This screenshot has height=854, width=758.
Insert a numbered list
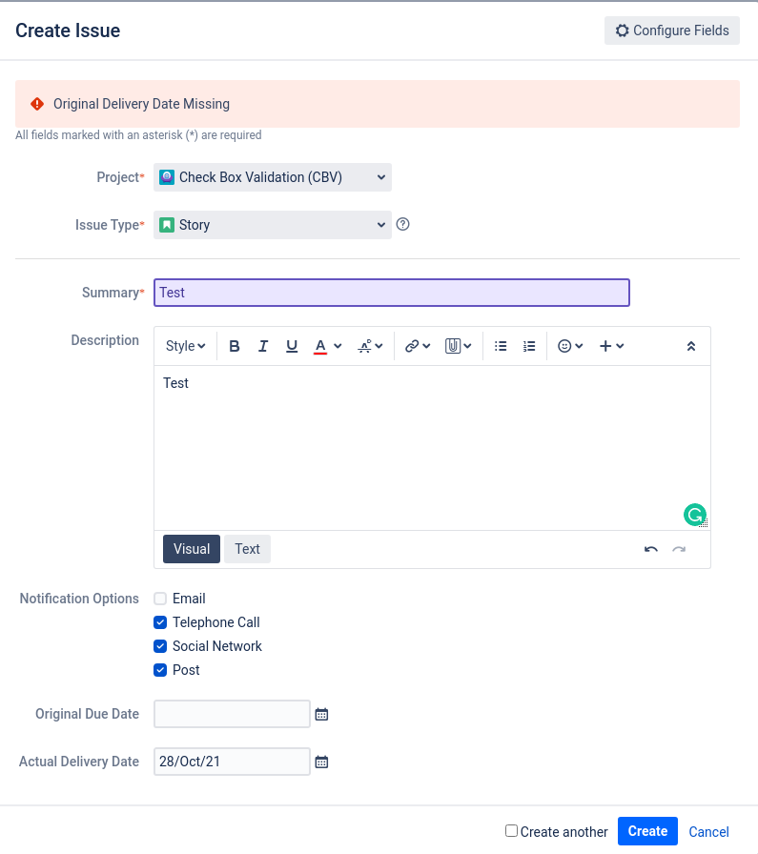coord(529,346)
